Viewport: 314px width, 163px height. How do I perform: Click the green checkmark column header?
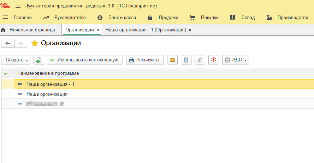tap(6, 73)
